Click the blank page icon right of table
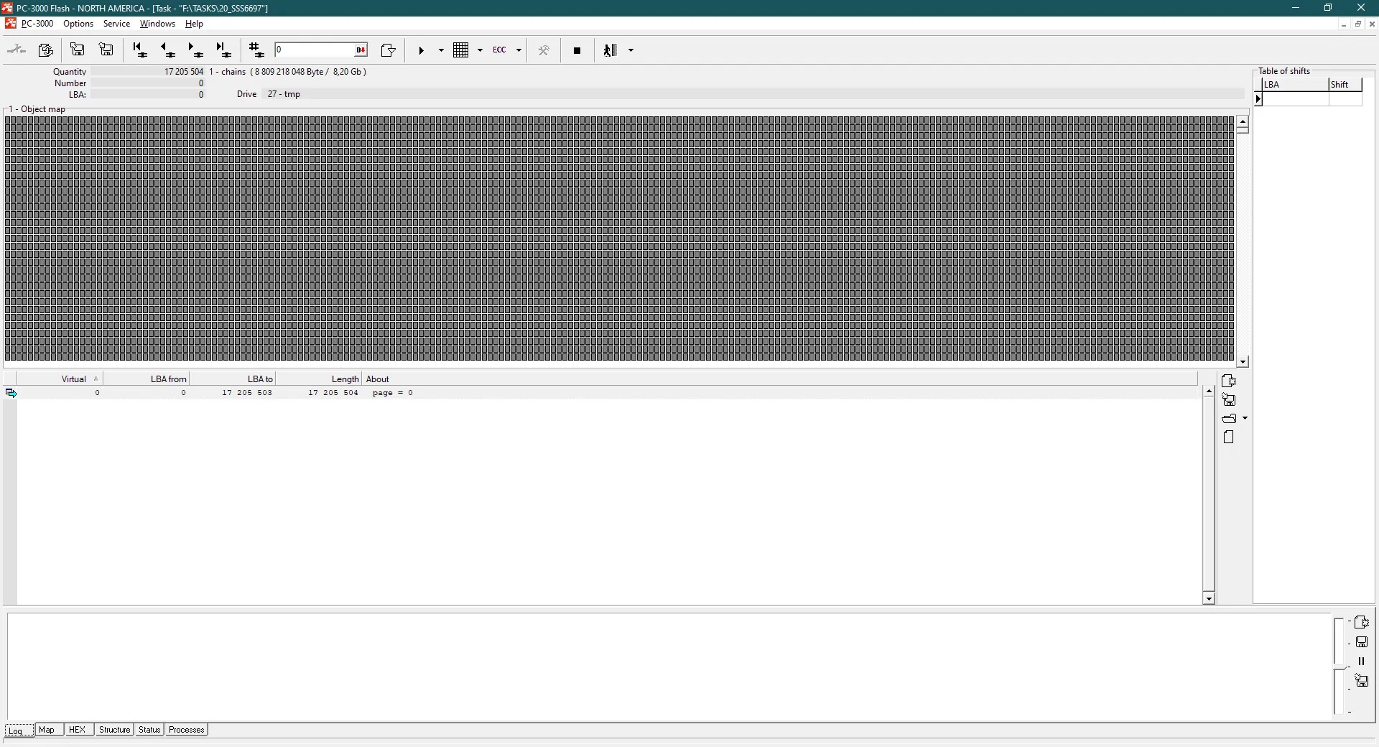This screenshot has height=747, width=1379. pyautogui.click(x=1228, y=437)
